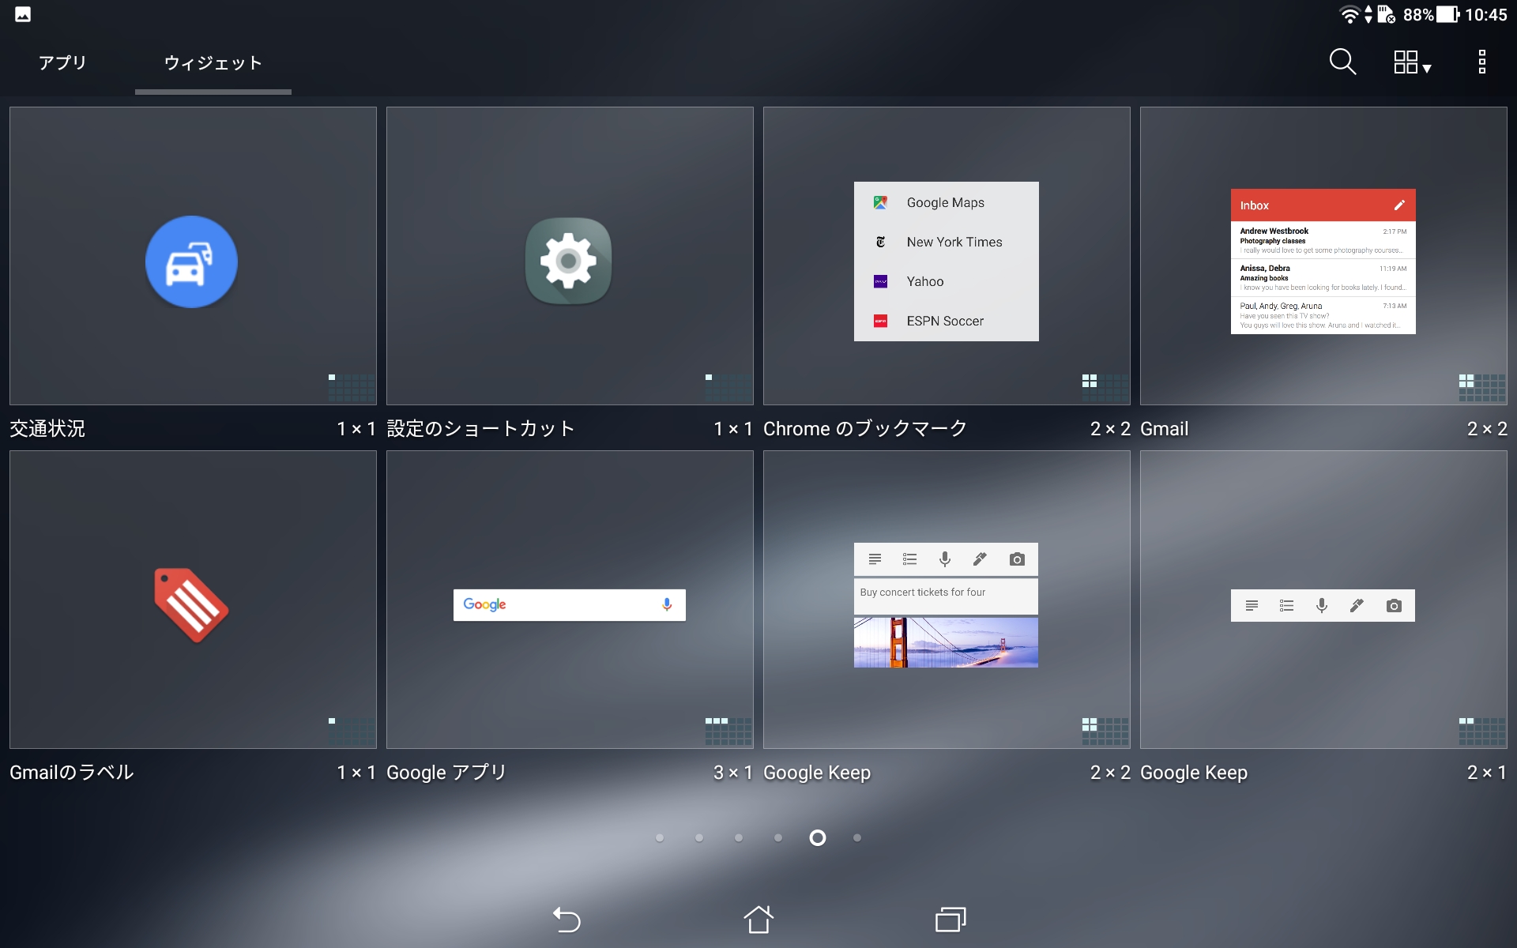1517x948 pixels.
Task: Open Andrew Westbrook email in Gmail preview
Action: 1323,240
